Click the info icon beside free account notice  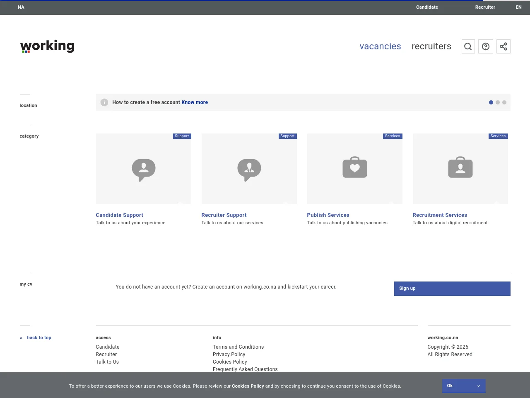pyautogui.click(x=104, y=102)
